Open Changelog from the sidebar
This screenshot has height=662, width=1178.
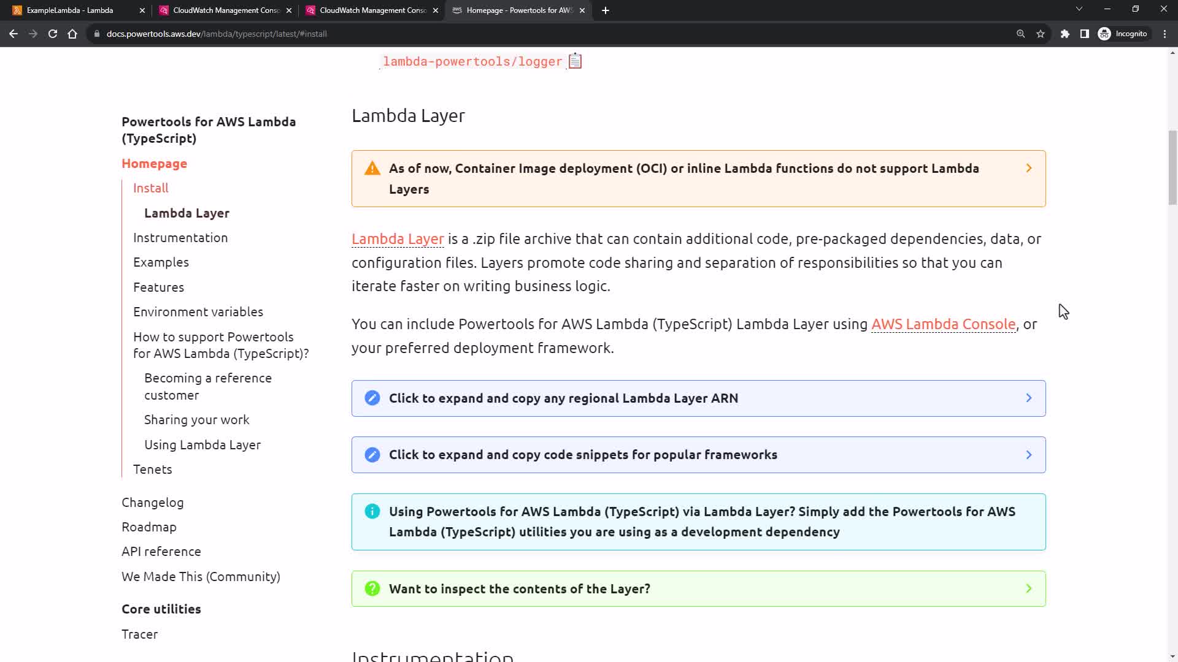click(153, 503)
